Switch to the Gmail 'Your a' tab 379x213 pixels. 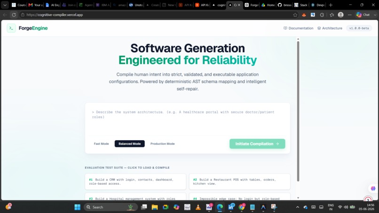pos(36,5)
